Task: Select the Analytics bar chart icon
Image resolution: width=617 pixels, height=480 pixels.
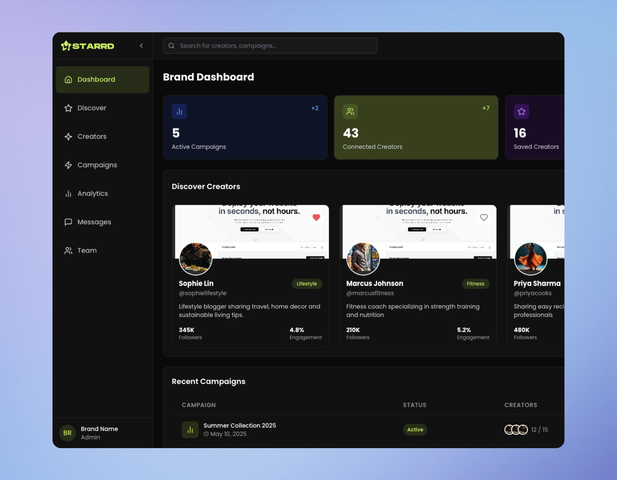Action: (x=68, y=193)
